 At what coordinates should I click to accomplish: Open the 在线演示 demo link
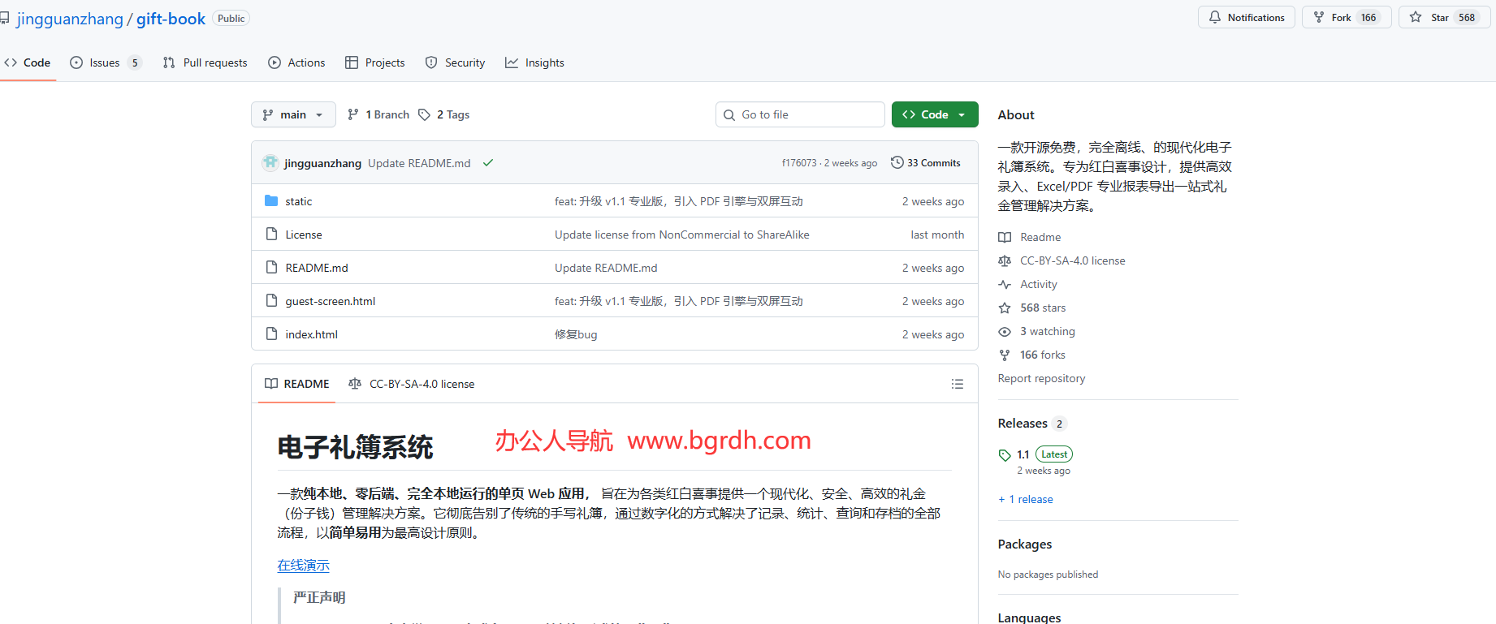coord(303,565)
